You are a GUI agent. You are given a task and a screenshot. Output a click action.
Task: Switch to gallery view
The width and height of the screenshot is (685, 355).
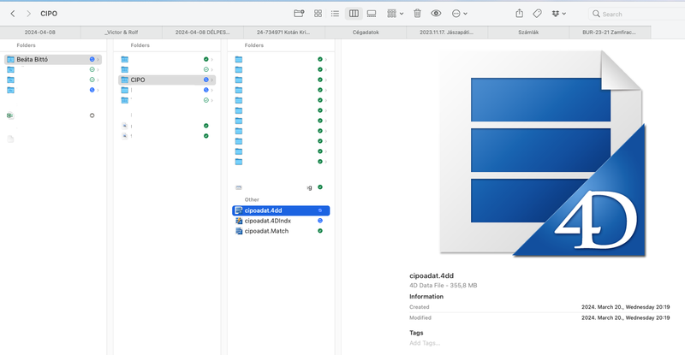[x=372, y=14]
